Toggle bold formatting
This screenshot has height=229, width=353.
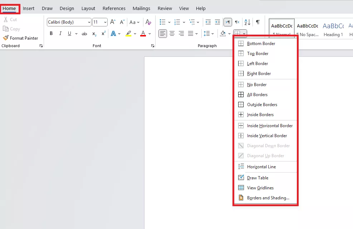pyautogui.click(x=51, y=34)
